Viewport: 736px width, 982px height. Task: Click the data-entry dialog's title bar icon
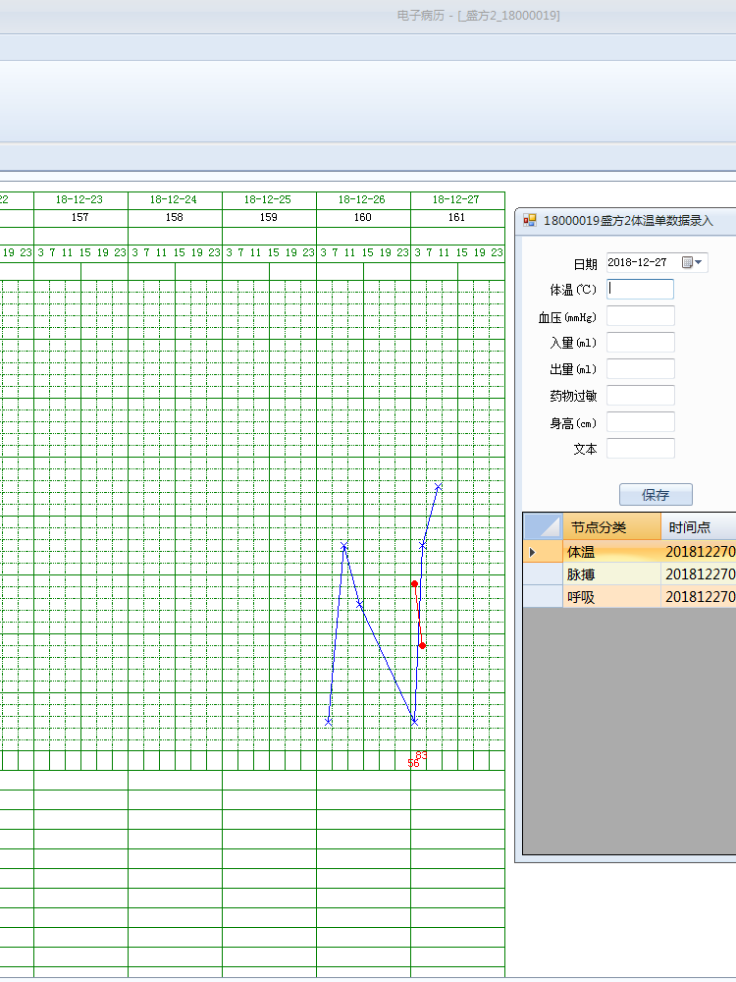[530, 220]
